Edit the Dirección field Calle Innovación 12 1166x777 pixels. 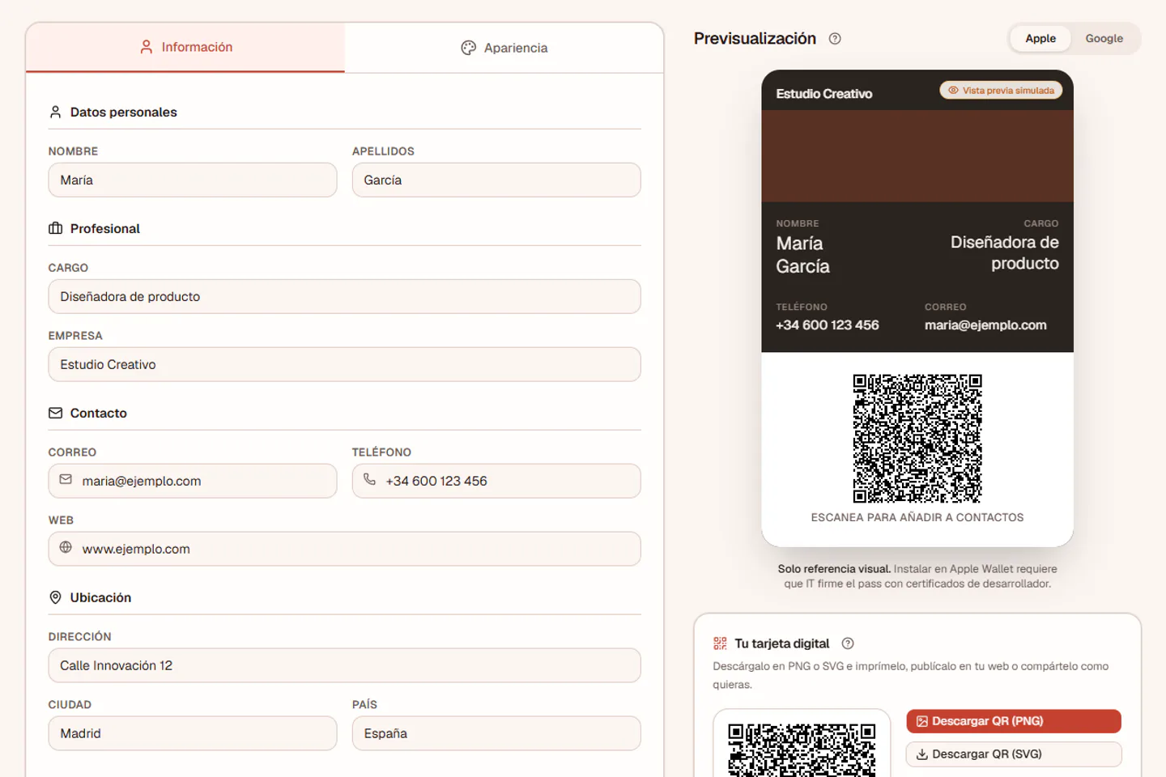[x=344, y=665]
